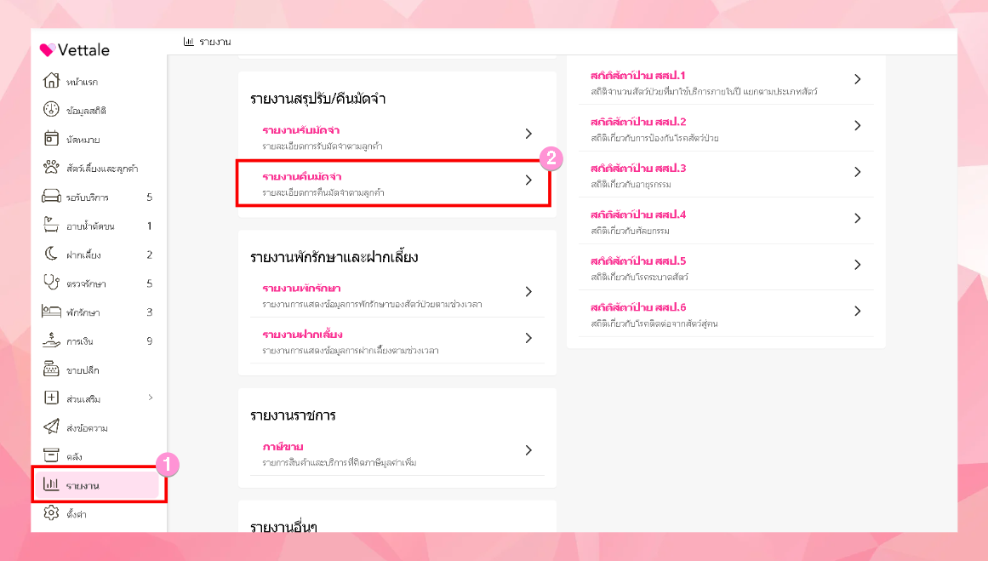Open the home (หน้าแรก) house icon
The height and width of the screenshot is (561, 988).
[51, 81]
